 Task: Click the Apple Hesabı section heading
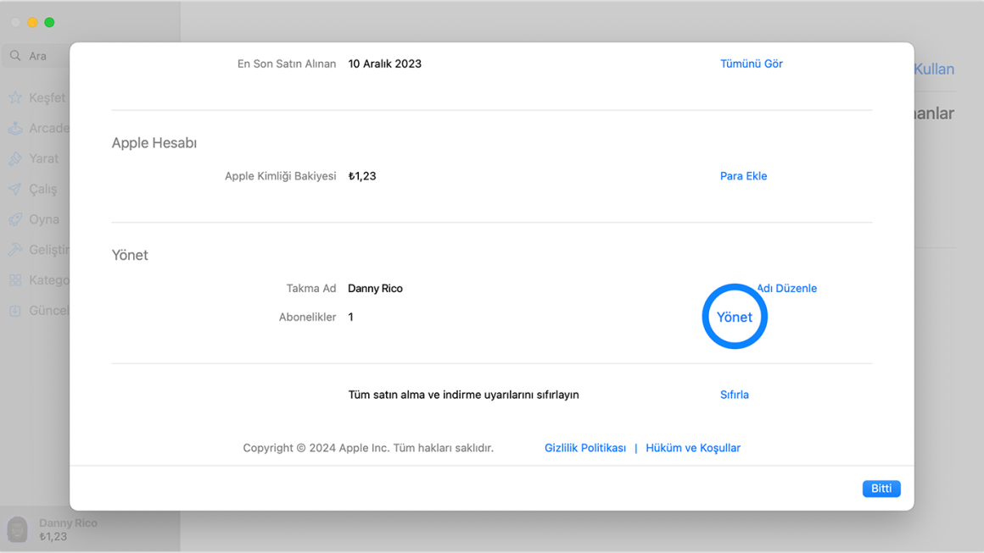coord(154,143)
